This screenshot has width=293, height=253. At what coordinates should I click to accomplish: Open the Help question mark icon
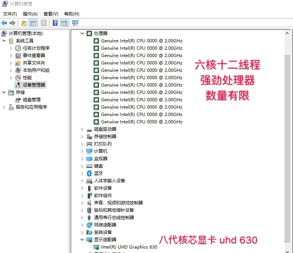click(x=55, y=23)
